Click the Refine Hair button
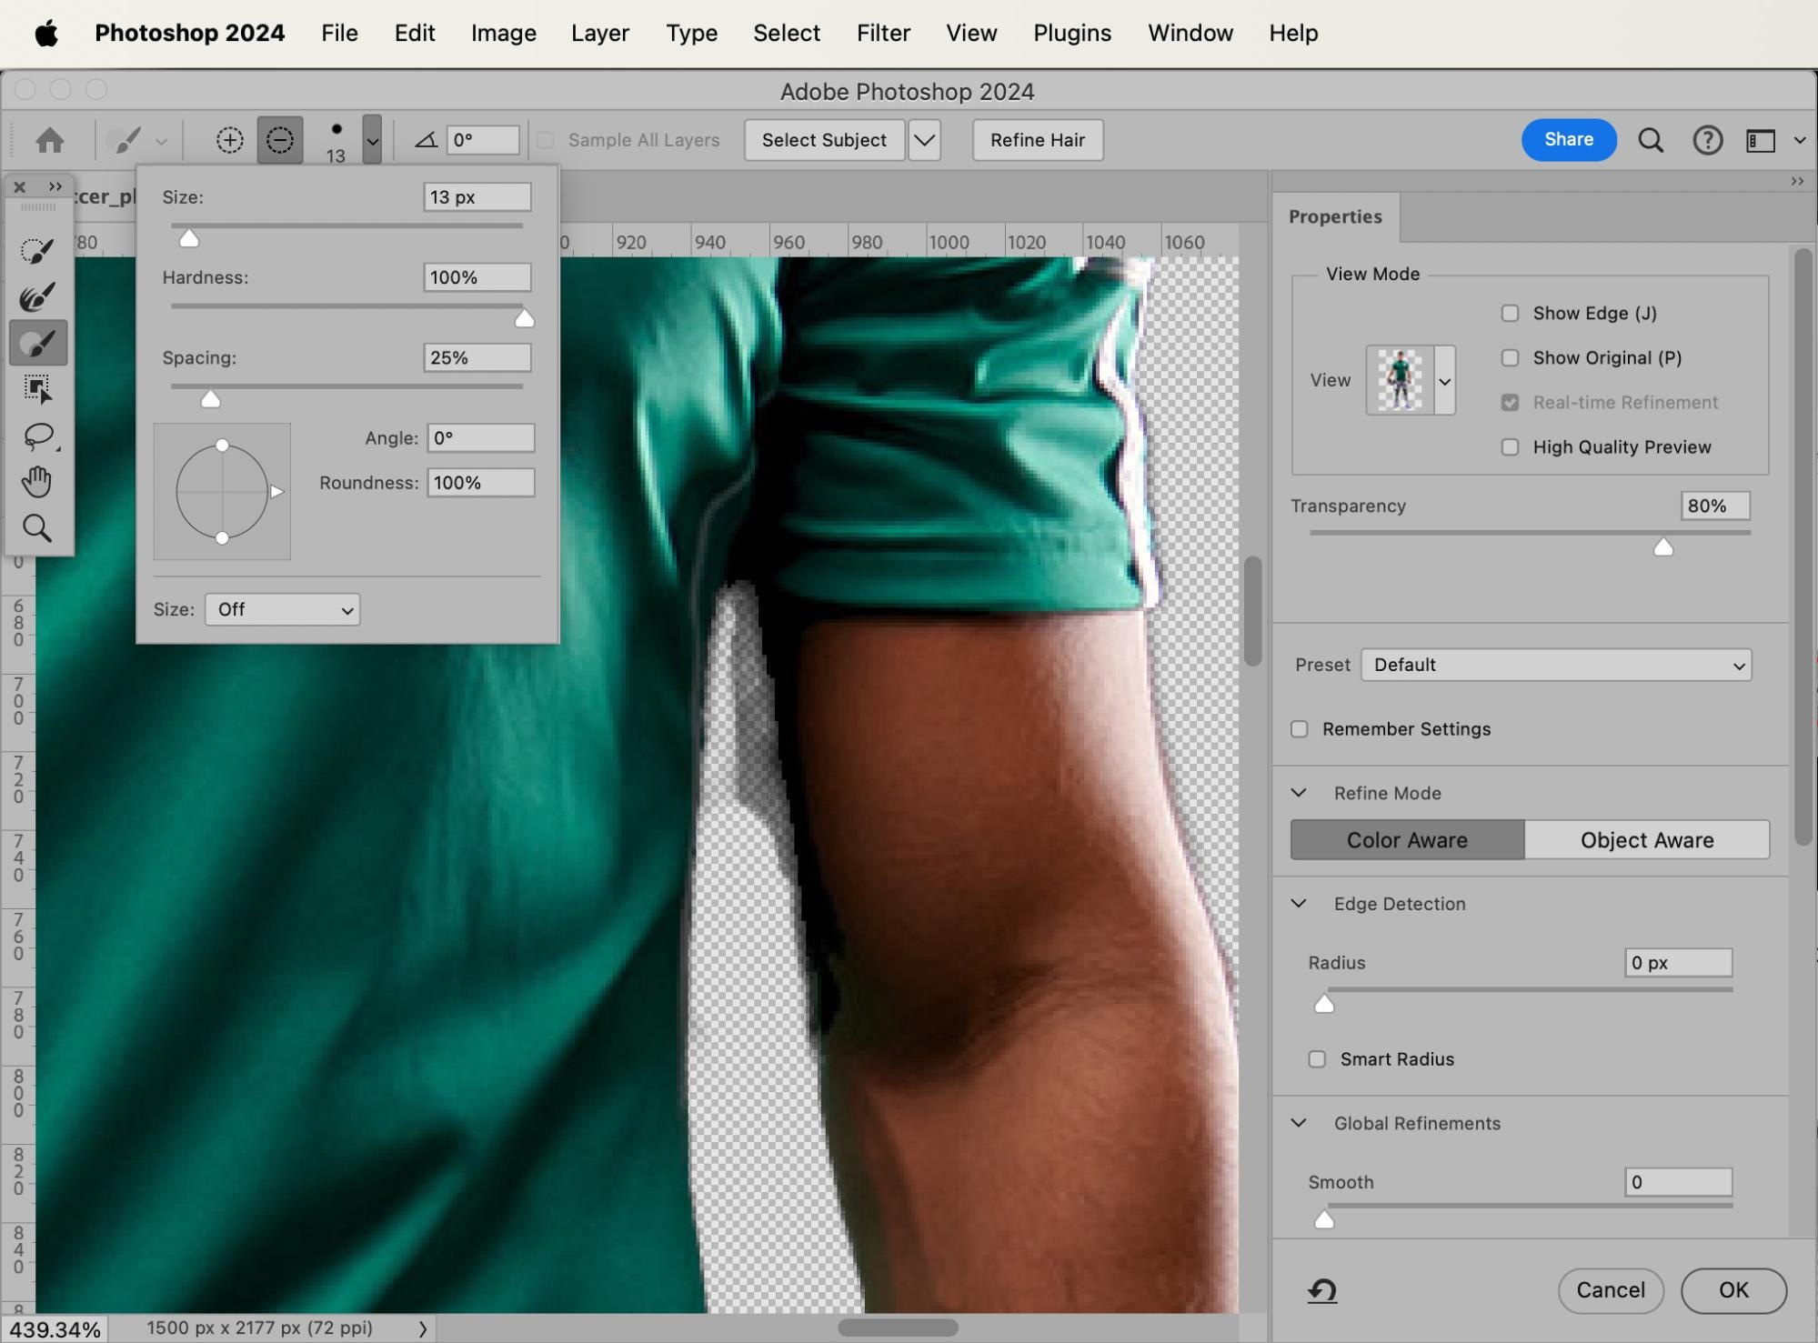 pyautogui.click(x=1038, y=140)
